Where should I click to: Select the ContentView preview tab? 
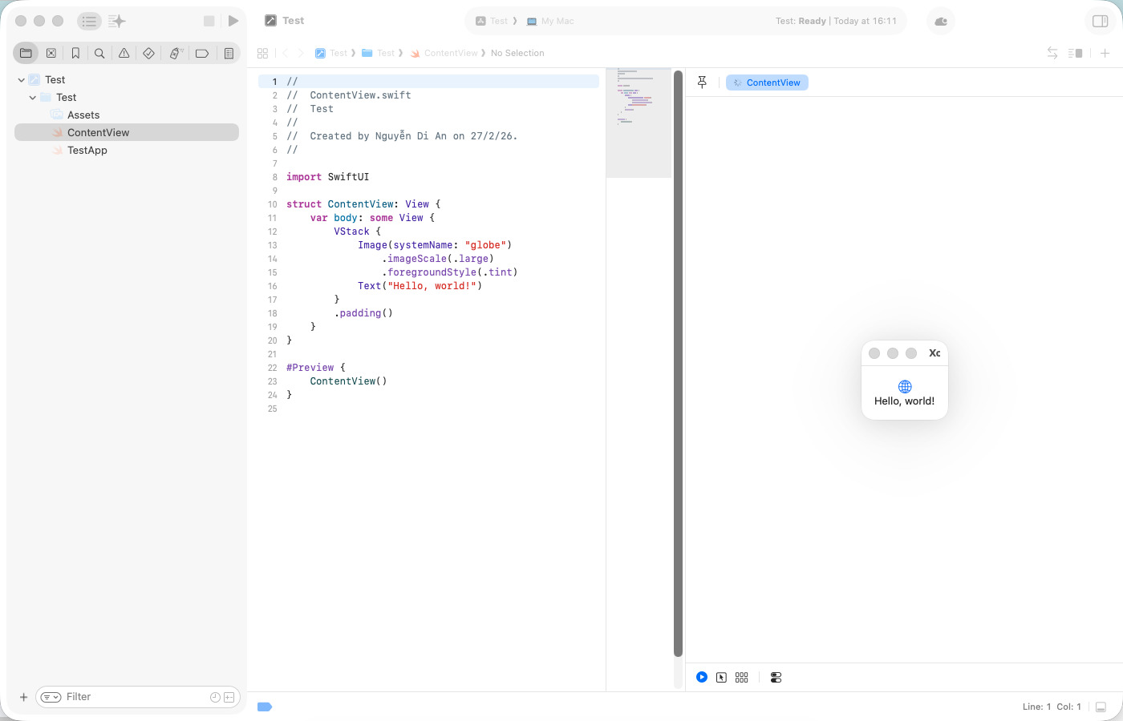pos(767,83)
